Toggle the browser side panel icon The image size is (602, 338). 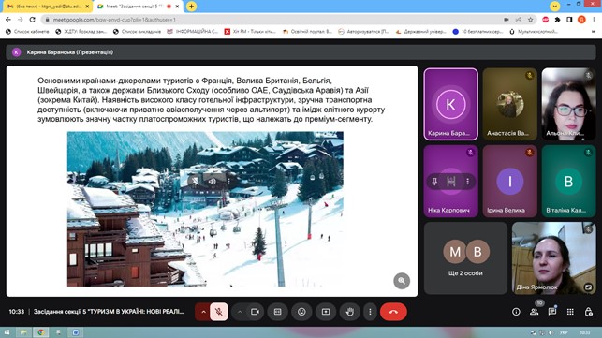point(569,20)
